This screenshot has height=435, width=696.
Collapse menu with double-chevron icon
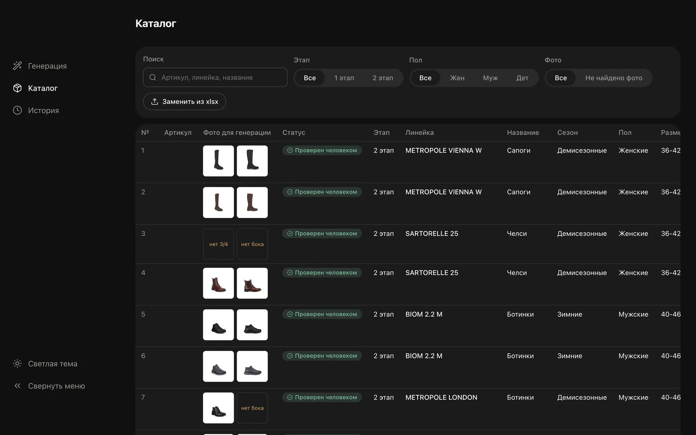coord(17,386)
